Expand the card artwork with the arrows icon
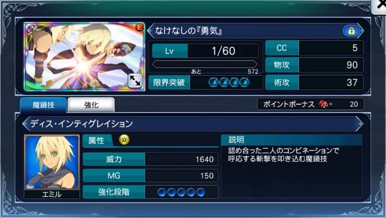386x218 pixels. [135, 81]
